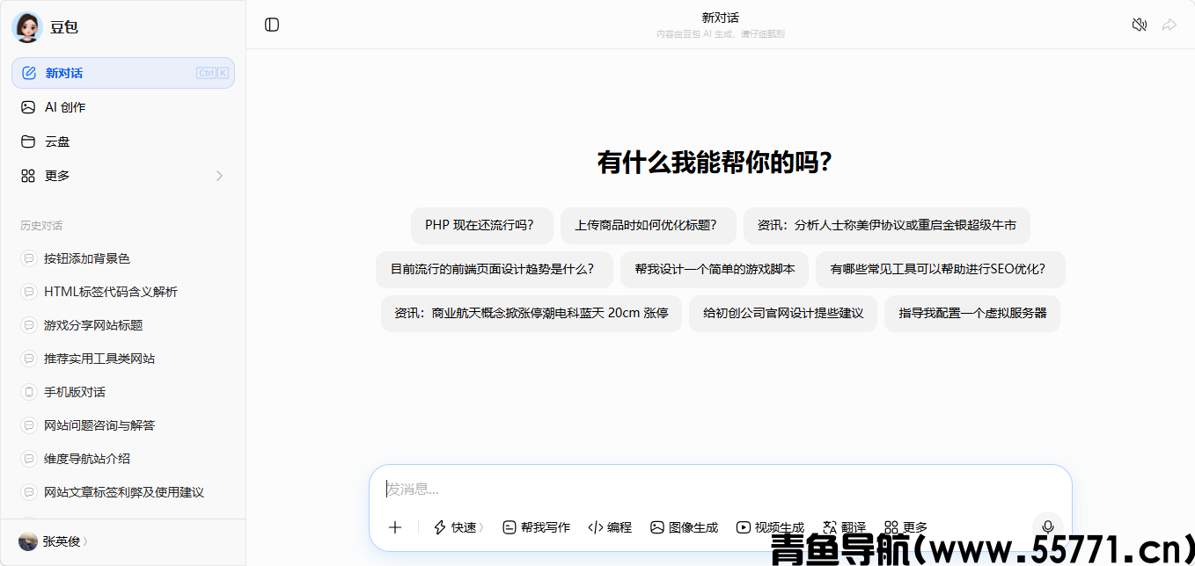Screen dimensions: 1195x566
Task: Click chat icon beside 按钮添加背景色
Action: coord(28,258)
